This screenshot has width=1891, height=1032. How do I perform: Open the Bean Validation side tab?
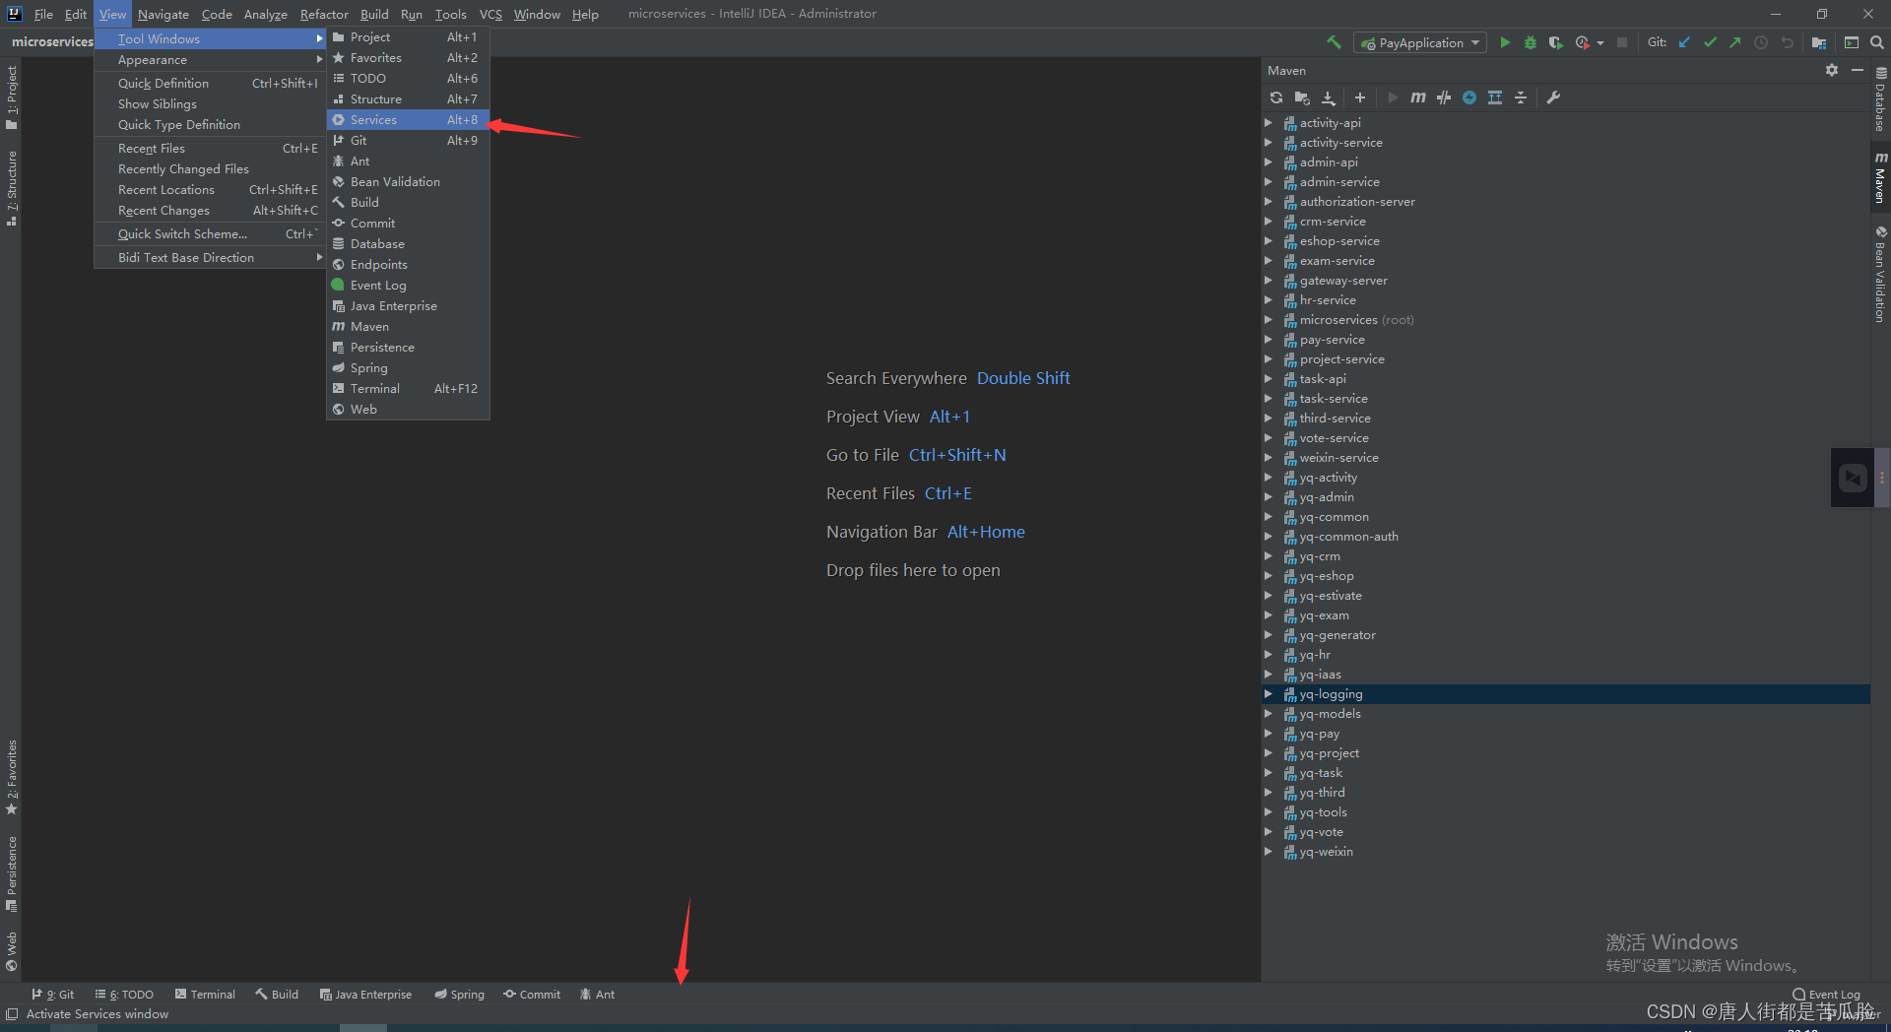[1880, 274]
